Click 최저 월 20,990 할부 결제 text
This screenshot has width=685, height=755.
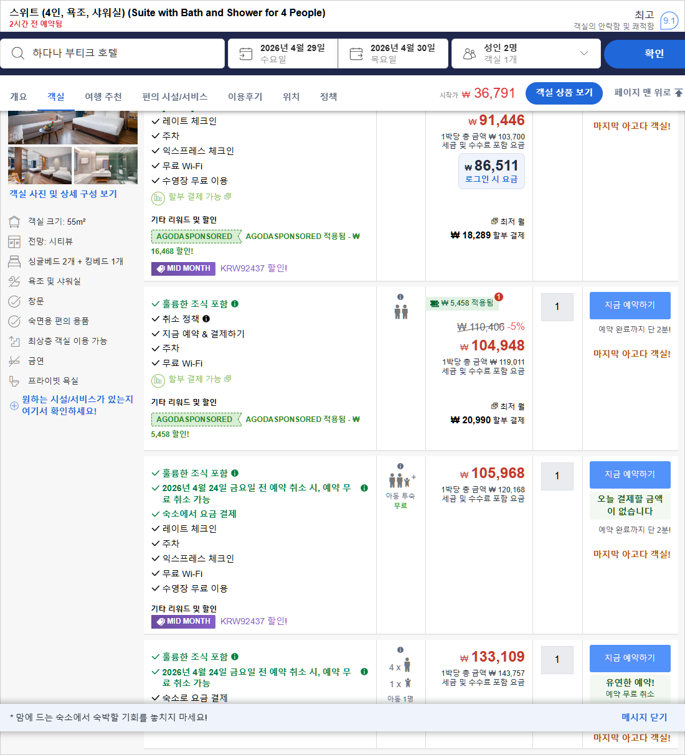(x=488, y=414)
